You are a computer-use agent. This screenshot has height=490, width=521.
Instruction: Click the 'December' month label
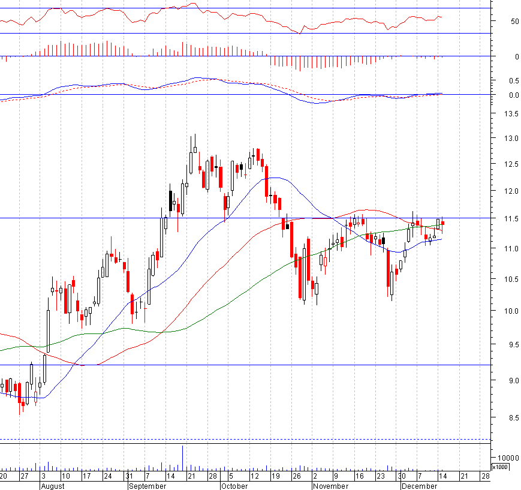[420, 486]
